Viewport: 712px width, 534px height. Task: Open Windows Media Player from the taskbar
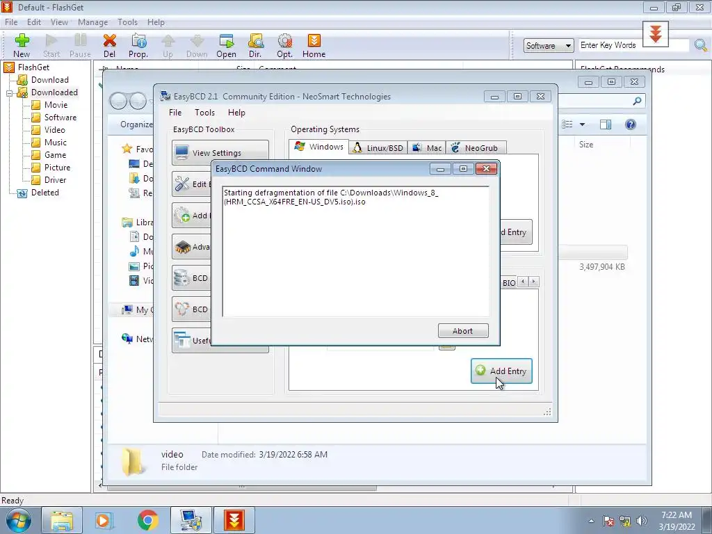(x=104, y=520)
